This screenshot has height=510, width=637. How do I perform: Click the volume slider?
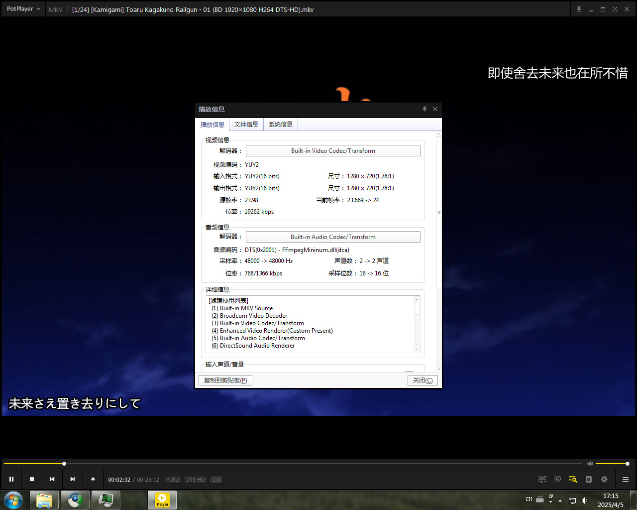click(613, 464)
